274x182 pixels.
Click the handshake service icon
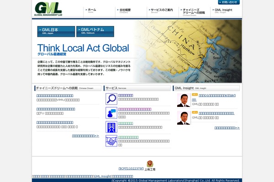(111, 141)
